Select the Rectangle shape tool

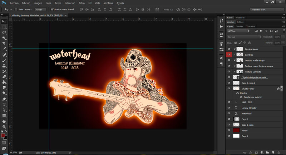click(x=4, y=115)
